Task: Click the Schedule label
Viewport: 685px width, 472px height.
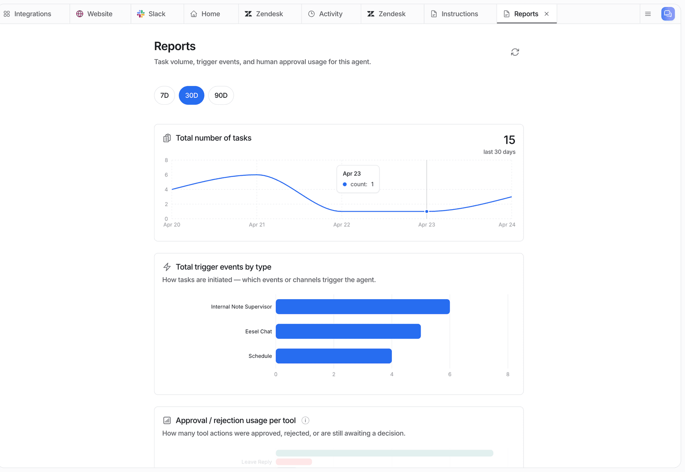Action: (260, 356)
